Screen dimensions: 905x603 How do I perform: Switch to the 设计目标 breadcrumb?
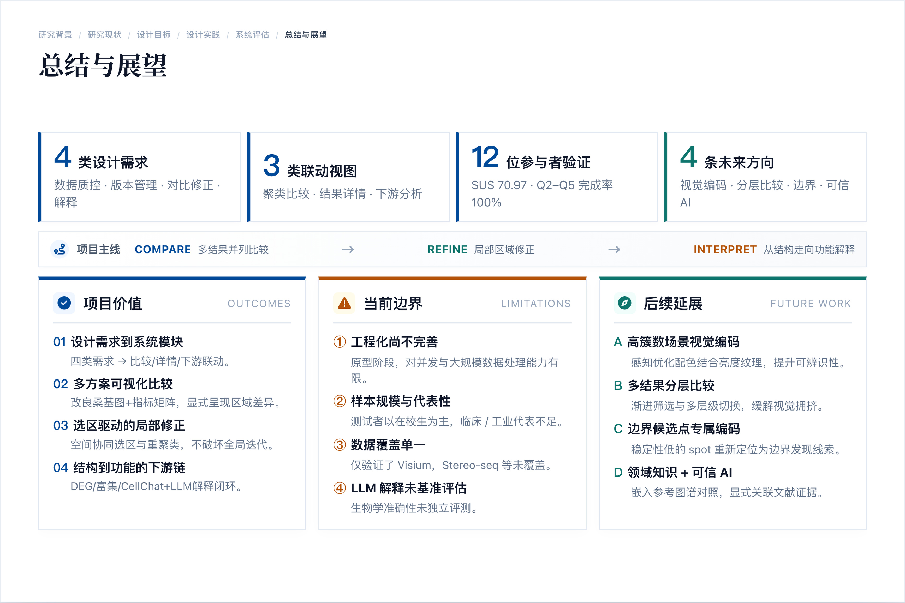click(x=153, y=35)
